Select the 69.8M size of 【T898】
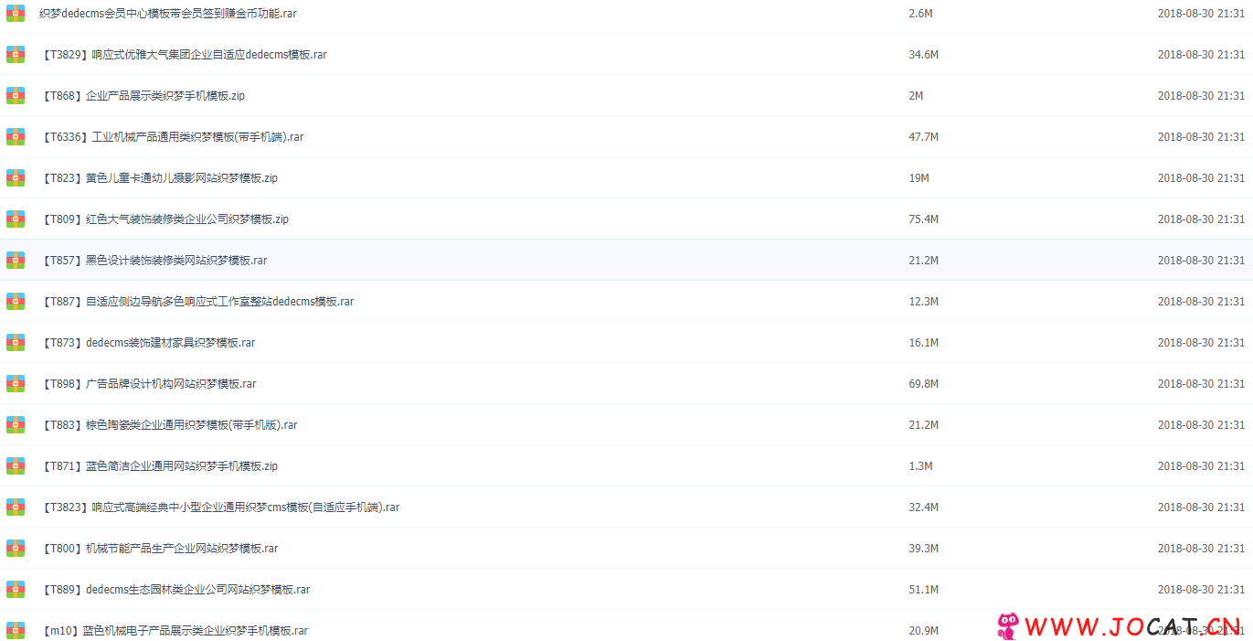 pyautogui.click(x=924, y=384)
